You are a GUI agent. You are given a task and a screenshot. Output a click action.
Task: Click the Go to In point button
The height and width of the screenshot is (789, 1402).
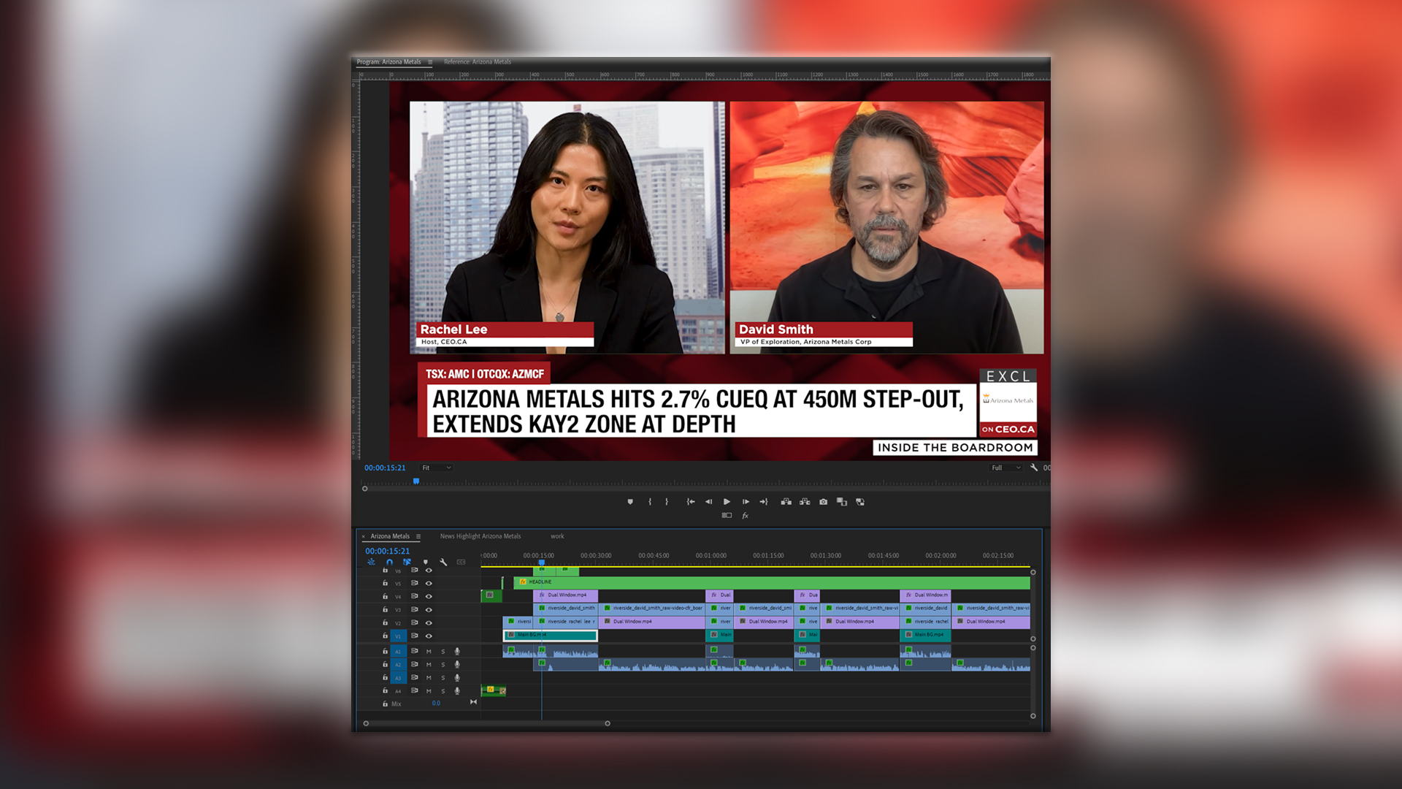[690, 502]
